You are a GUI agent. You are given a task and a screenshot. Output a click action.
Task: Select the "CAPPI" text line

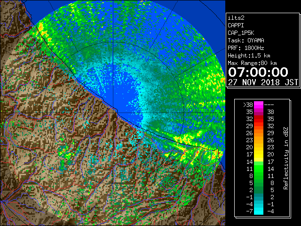pos(236,25)
